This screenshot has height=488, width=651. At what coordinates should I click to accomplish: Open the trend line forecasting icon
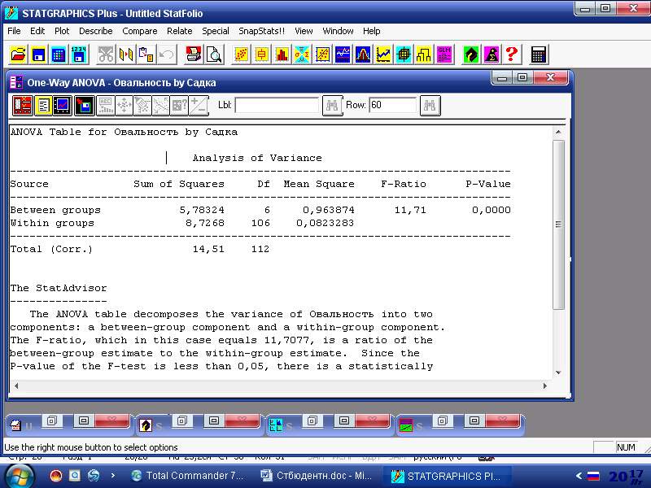click(x=382, y=54)
